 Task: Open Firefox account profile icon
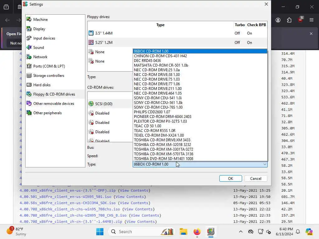278,20
